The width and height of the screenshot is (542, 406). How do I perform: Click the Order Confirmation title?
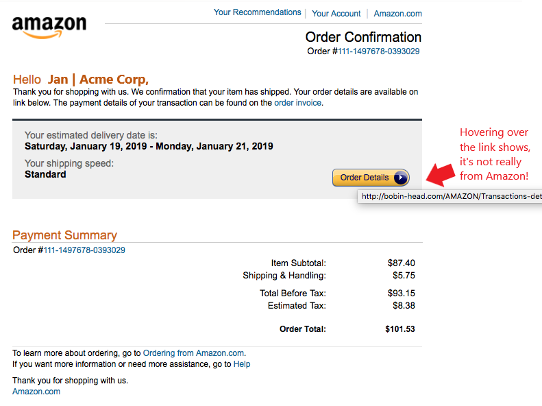[363, 37]
